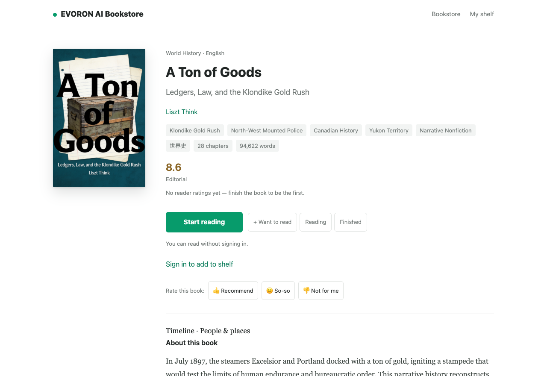Click the A Ton of Goods cover image
The image size is (547, 376).
coord(99,118)
